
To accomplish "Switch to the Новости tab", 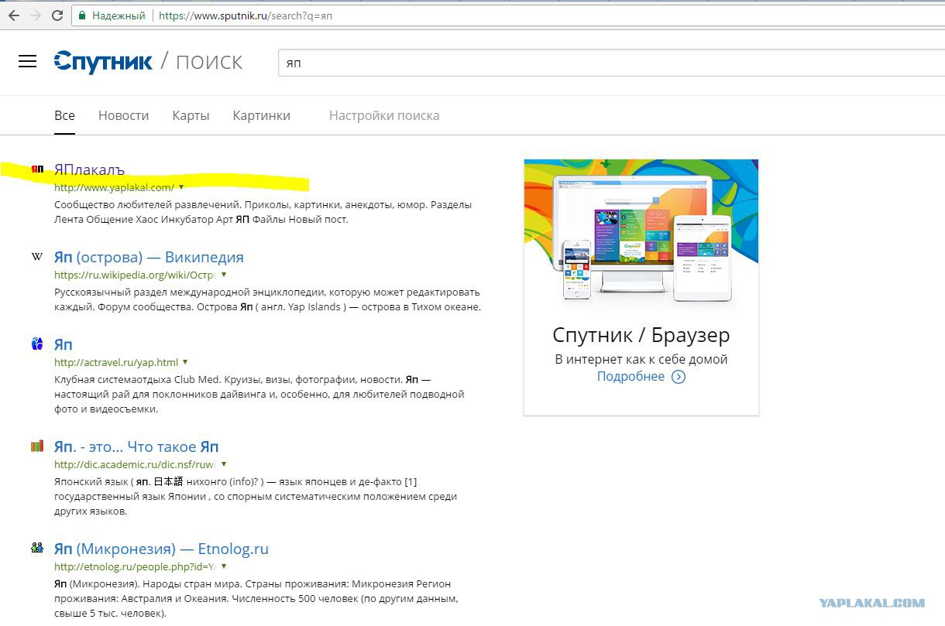I will click(123, 115).
